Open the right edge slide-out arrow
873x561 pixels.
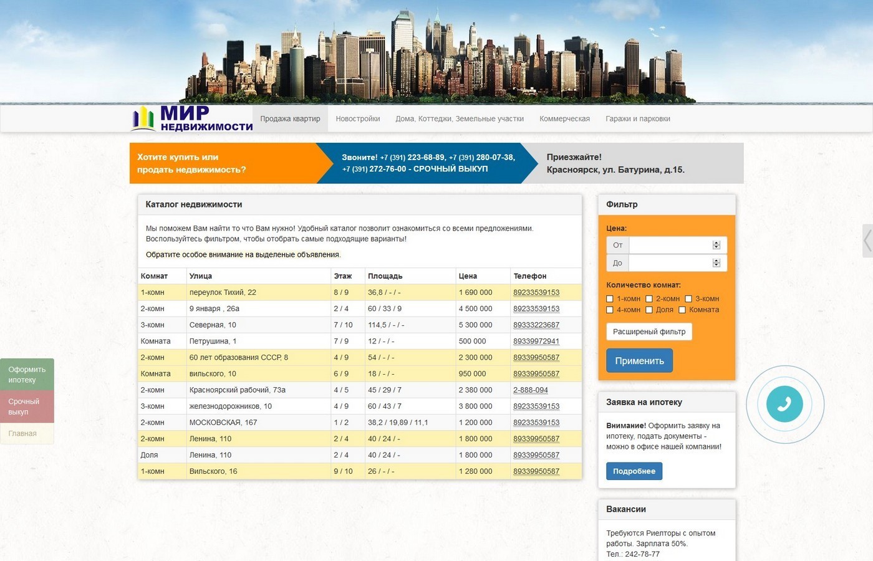tap(867, 240)
